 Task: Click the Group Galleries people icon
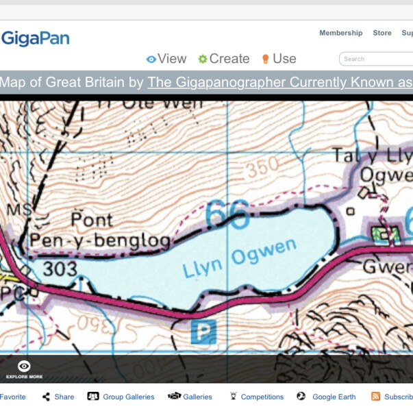[93, 396]
